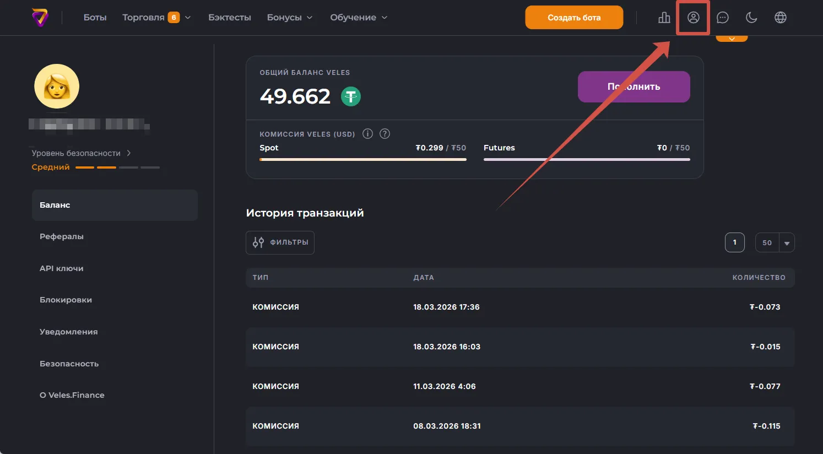Viewport: 823px width, 454px height.
Task: Click the Veles logo icon
Action: [40, 18]
